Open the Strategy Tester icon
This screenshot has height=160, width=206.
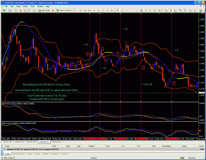pyautogui.click(x=34, y=10)
